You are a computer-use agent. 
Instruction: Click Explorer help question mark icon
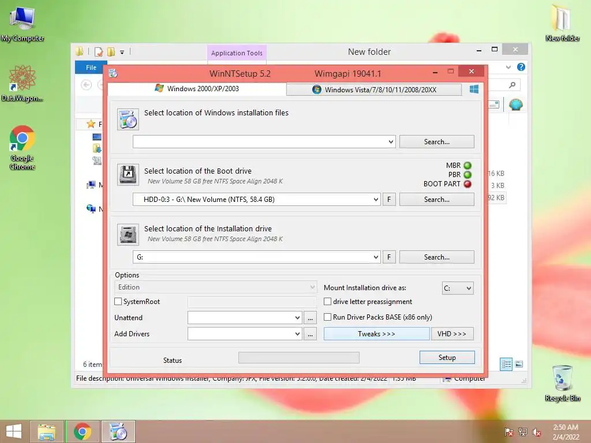click(521, 67)
